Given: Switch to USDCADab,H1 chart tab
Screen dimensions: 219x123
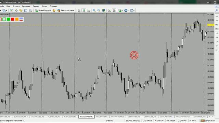Looking at the screenshot, I should point(166,117).
